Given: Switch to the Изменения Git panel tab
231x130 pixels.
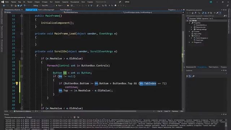Looking at the screenshot, I should coord(191,67).
